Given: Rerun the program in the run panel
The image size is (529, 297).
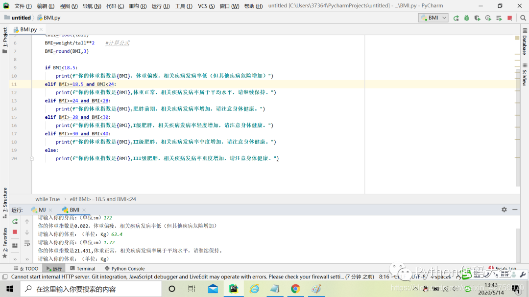Looking at the screenshot, I should click(x=16, y=221).
